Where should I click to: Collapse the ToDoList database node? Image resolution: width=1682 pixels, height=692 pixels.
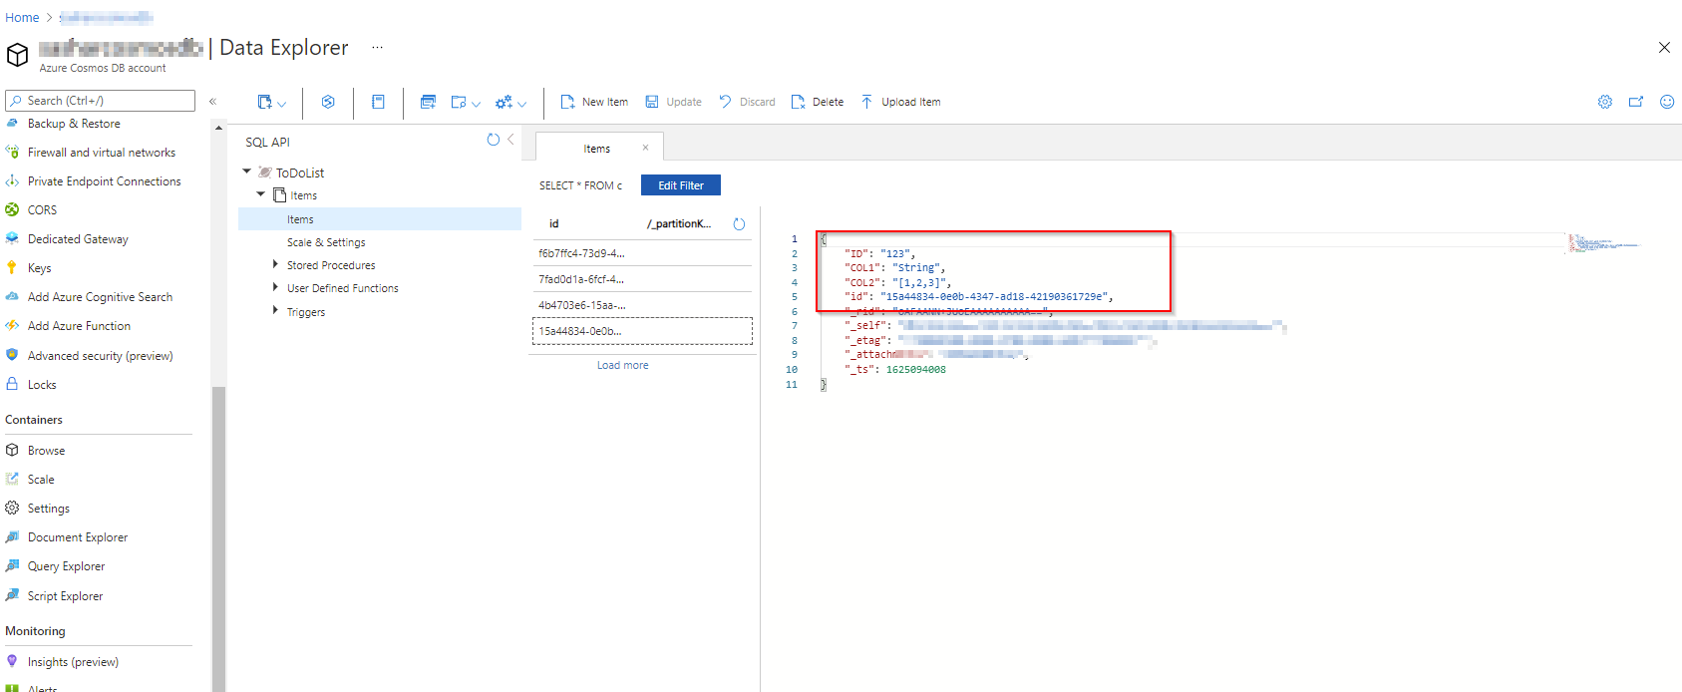tap(247, 172)
